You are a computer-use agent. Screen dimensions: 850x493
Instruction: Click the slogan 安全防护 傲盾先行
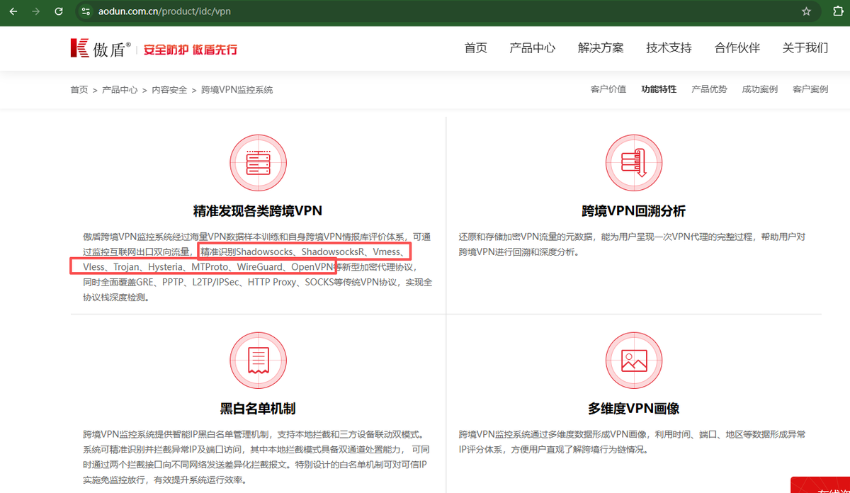pos(191,50)
